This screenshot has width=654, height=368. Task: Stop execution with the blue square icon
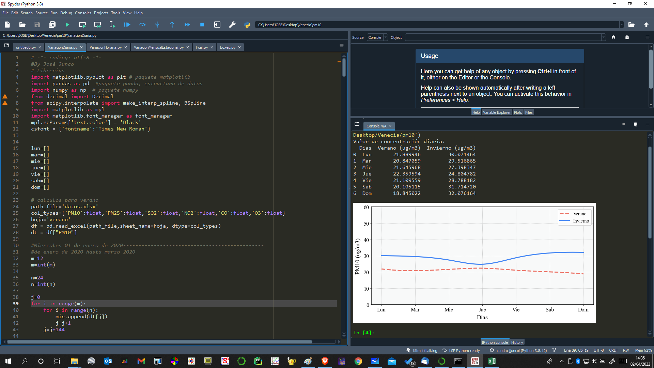(x=202, y=25)
